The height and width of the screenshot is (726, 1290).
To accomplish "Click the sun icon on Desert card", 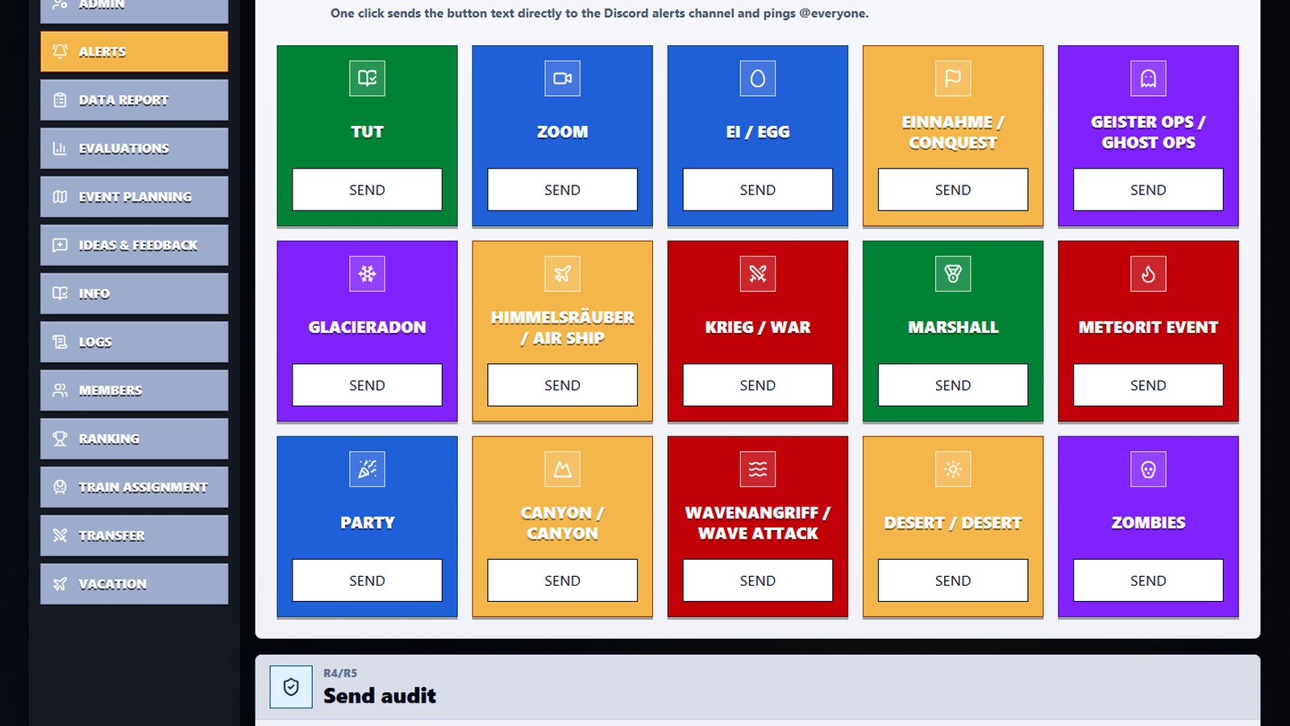I will point(953,469).
